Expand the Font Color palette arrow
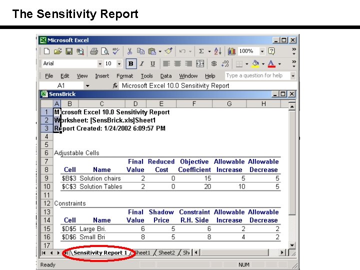 pos(279,64)
